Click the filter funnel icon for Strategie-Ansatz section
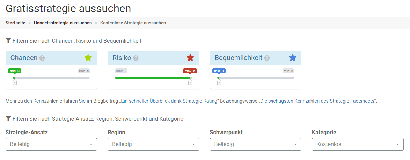The image size is (410, 160). (8, 119)
